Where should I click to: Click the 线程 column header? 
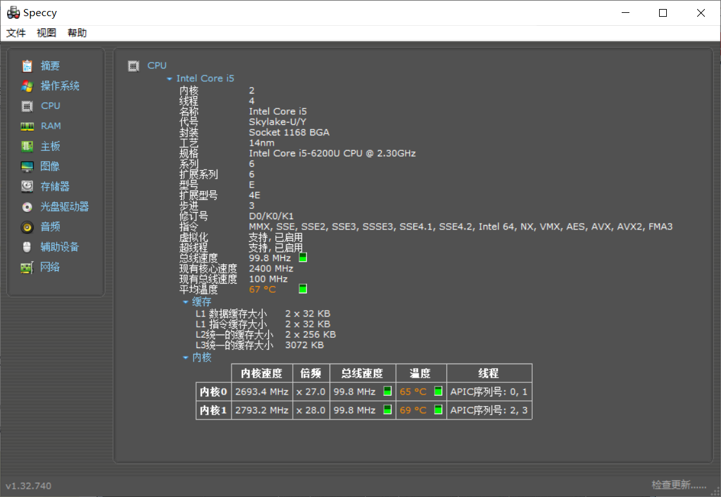[489, 373]
